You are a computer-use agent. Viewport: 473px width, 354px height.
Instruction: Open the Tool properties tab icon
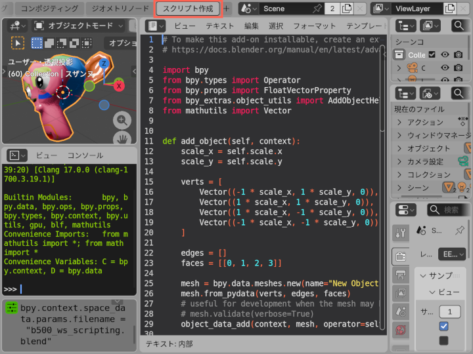(401, 233)
